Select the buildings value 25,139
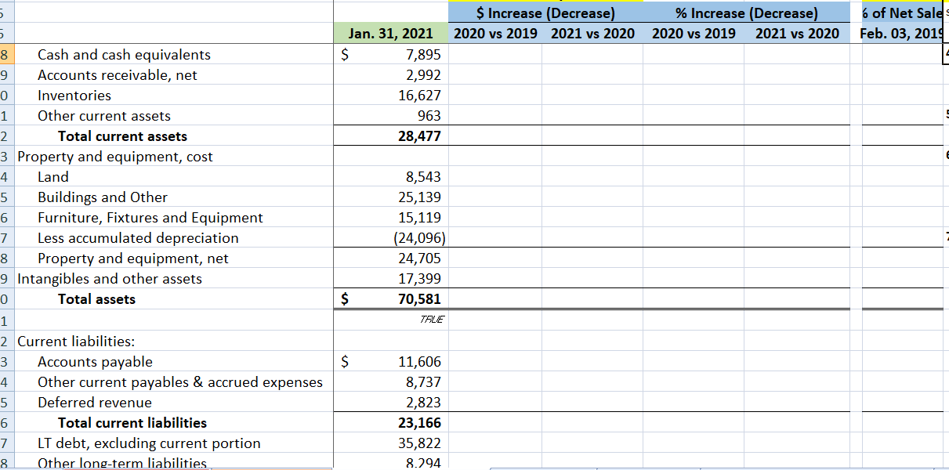 tap(391, 197)
